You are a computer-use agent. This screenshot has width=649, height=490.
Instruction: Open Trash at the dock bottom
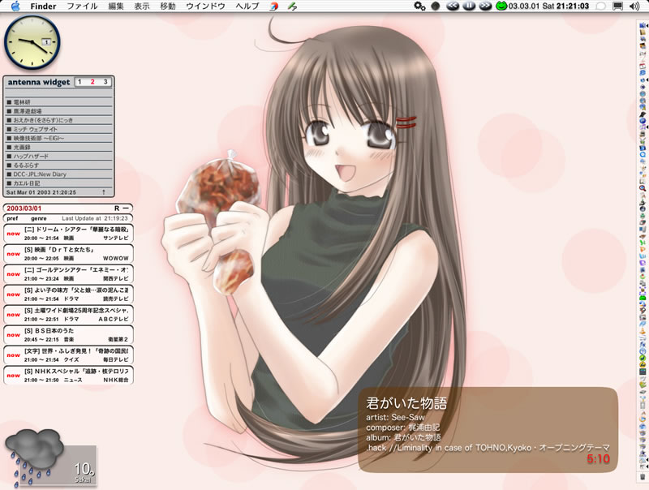pos(643,477)
